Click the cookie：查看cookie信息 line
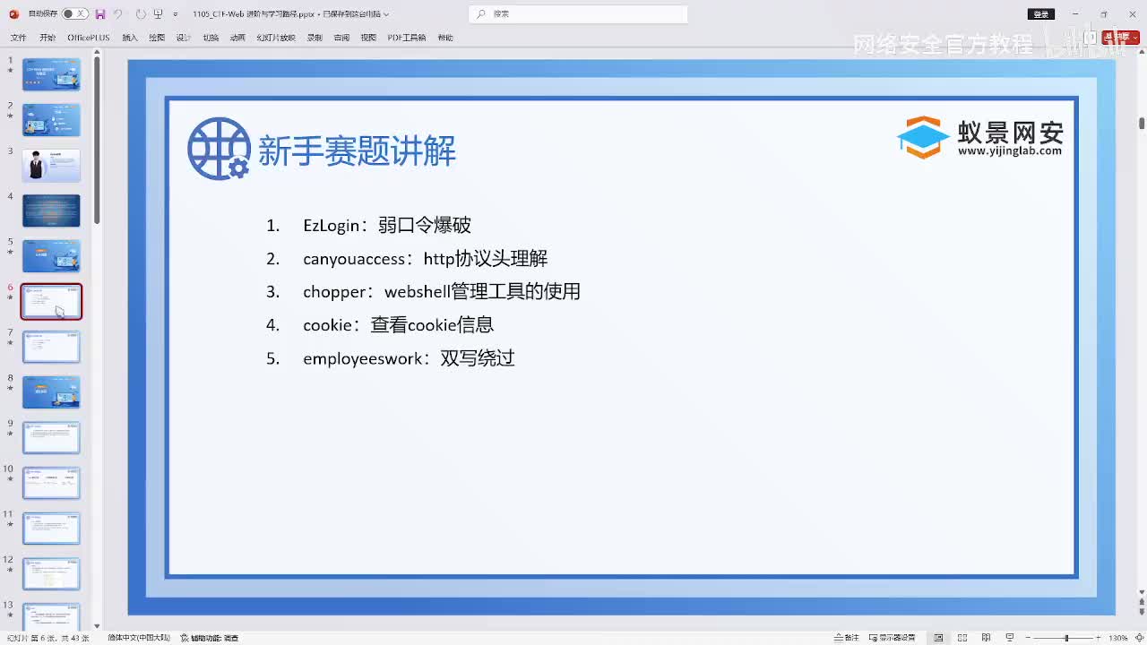This screenshot has width=1147, height=645. click(x=398, y=325)
